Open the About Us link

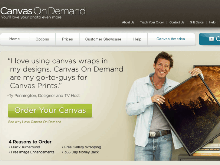[x=128, y=22]
